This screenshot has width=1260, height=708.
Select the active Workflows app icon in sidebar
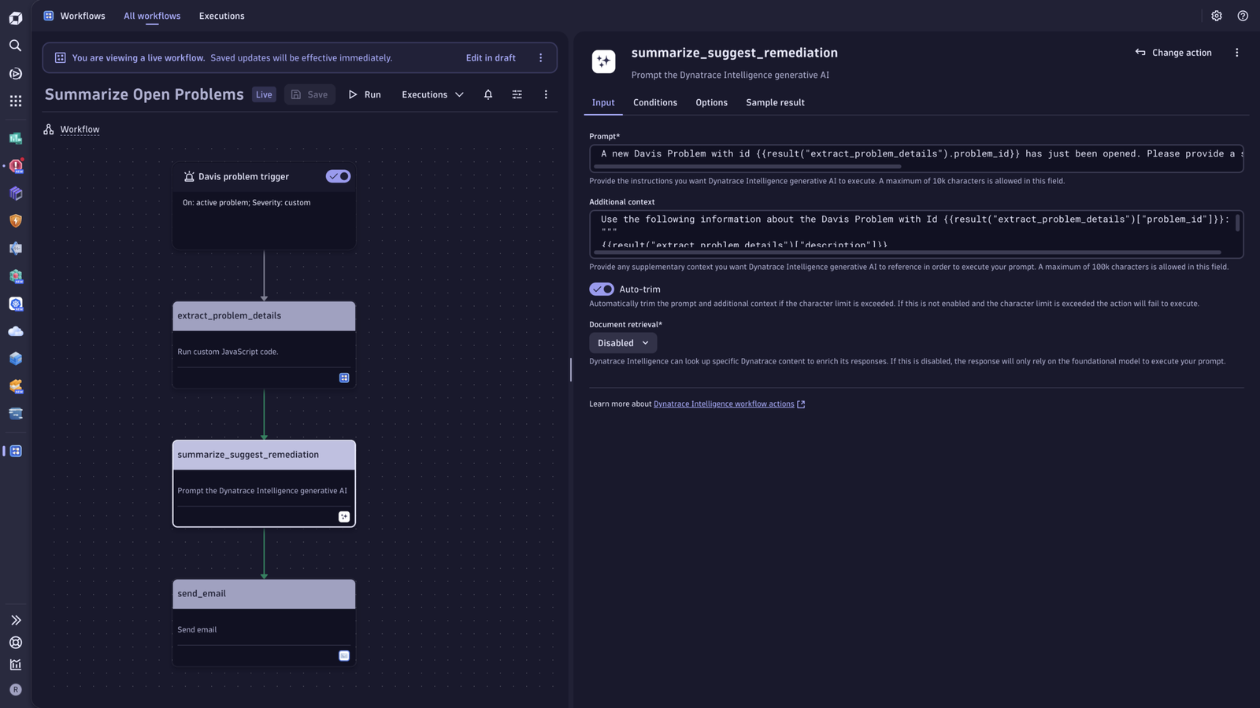(x=16, y=451)
